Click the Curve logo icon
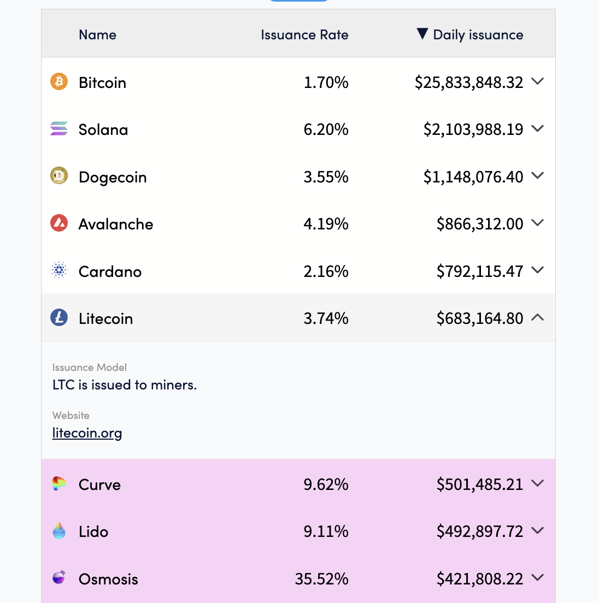The width and height of the screenshot is (599, 603). (59, 483)
